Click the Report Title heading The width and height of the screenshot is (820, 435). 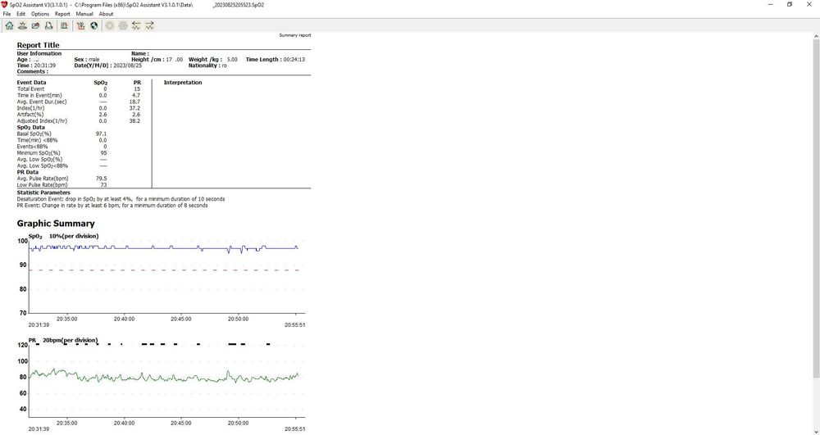[39, 45]
